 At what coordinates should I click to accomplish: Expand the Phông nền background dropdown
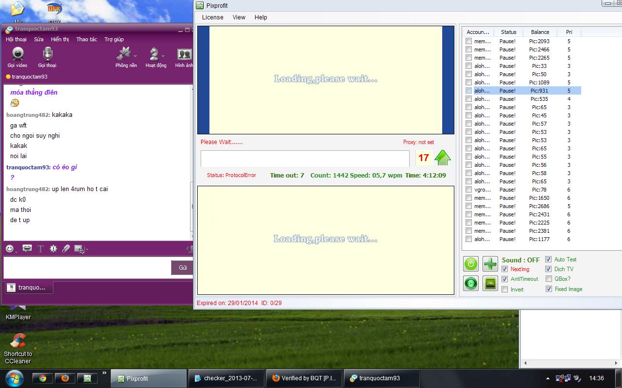coord(135,56)
